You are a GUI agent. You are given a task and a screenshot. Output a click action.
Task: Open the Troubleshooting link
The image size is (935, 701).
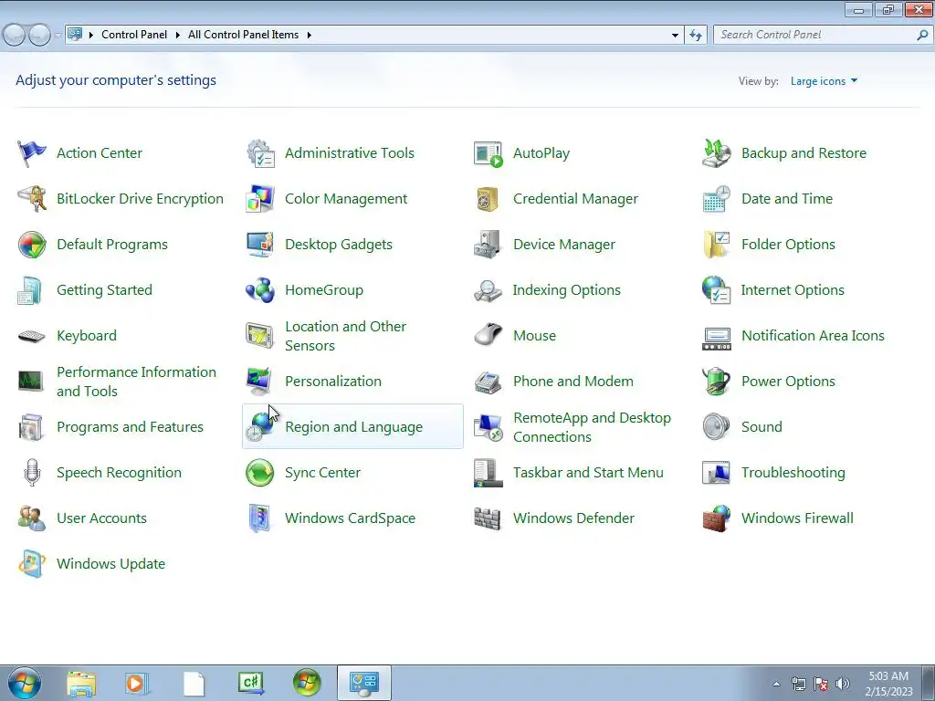(x=793, y=473)
